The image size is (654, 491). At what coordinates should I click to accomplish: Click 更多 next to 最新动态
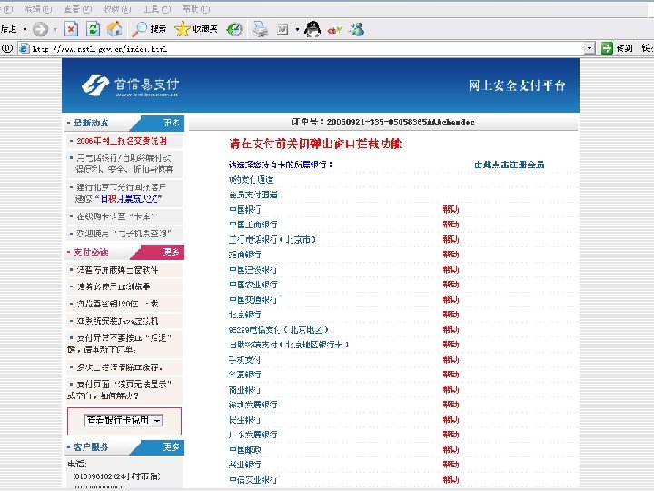point(171,123)
